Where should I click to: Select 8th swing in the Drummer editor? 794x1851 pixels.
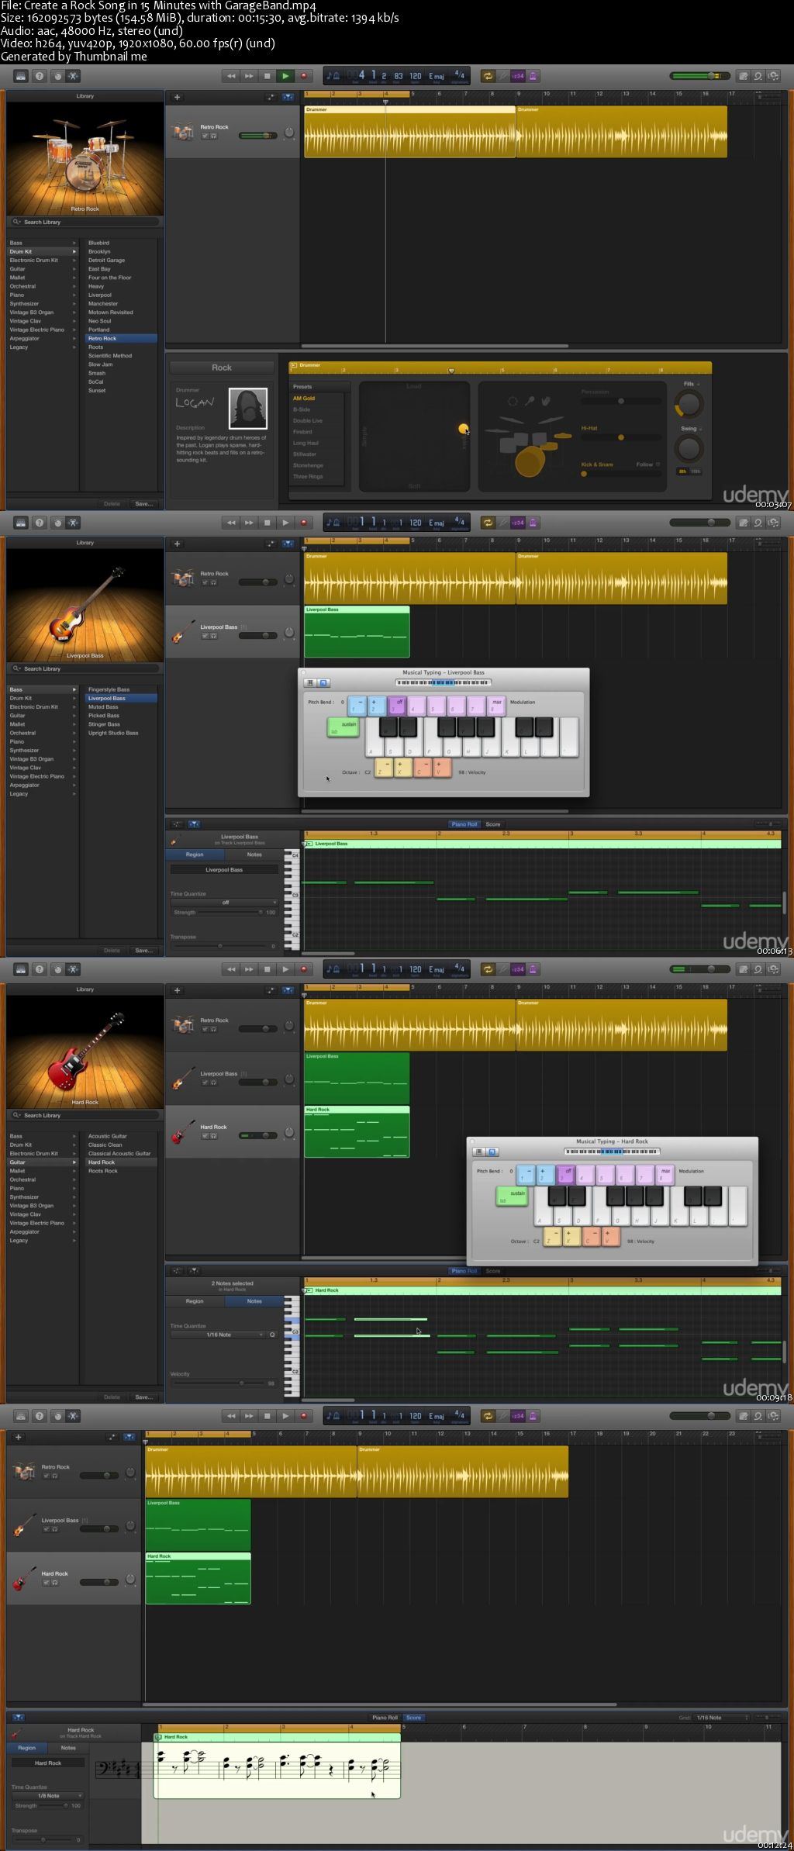coord(682,471)
